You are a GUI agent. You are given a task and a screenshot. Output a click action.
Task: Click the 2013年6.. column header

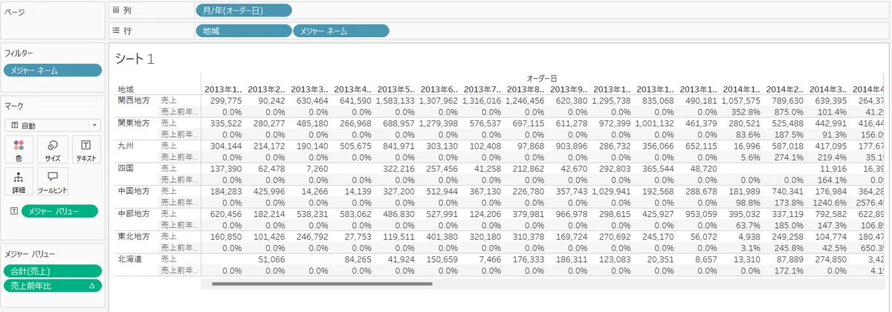[439, 89]
